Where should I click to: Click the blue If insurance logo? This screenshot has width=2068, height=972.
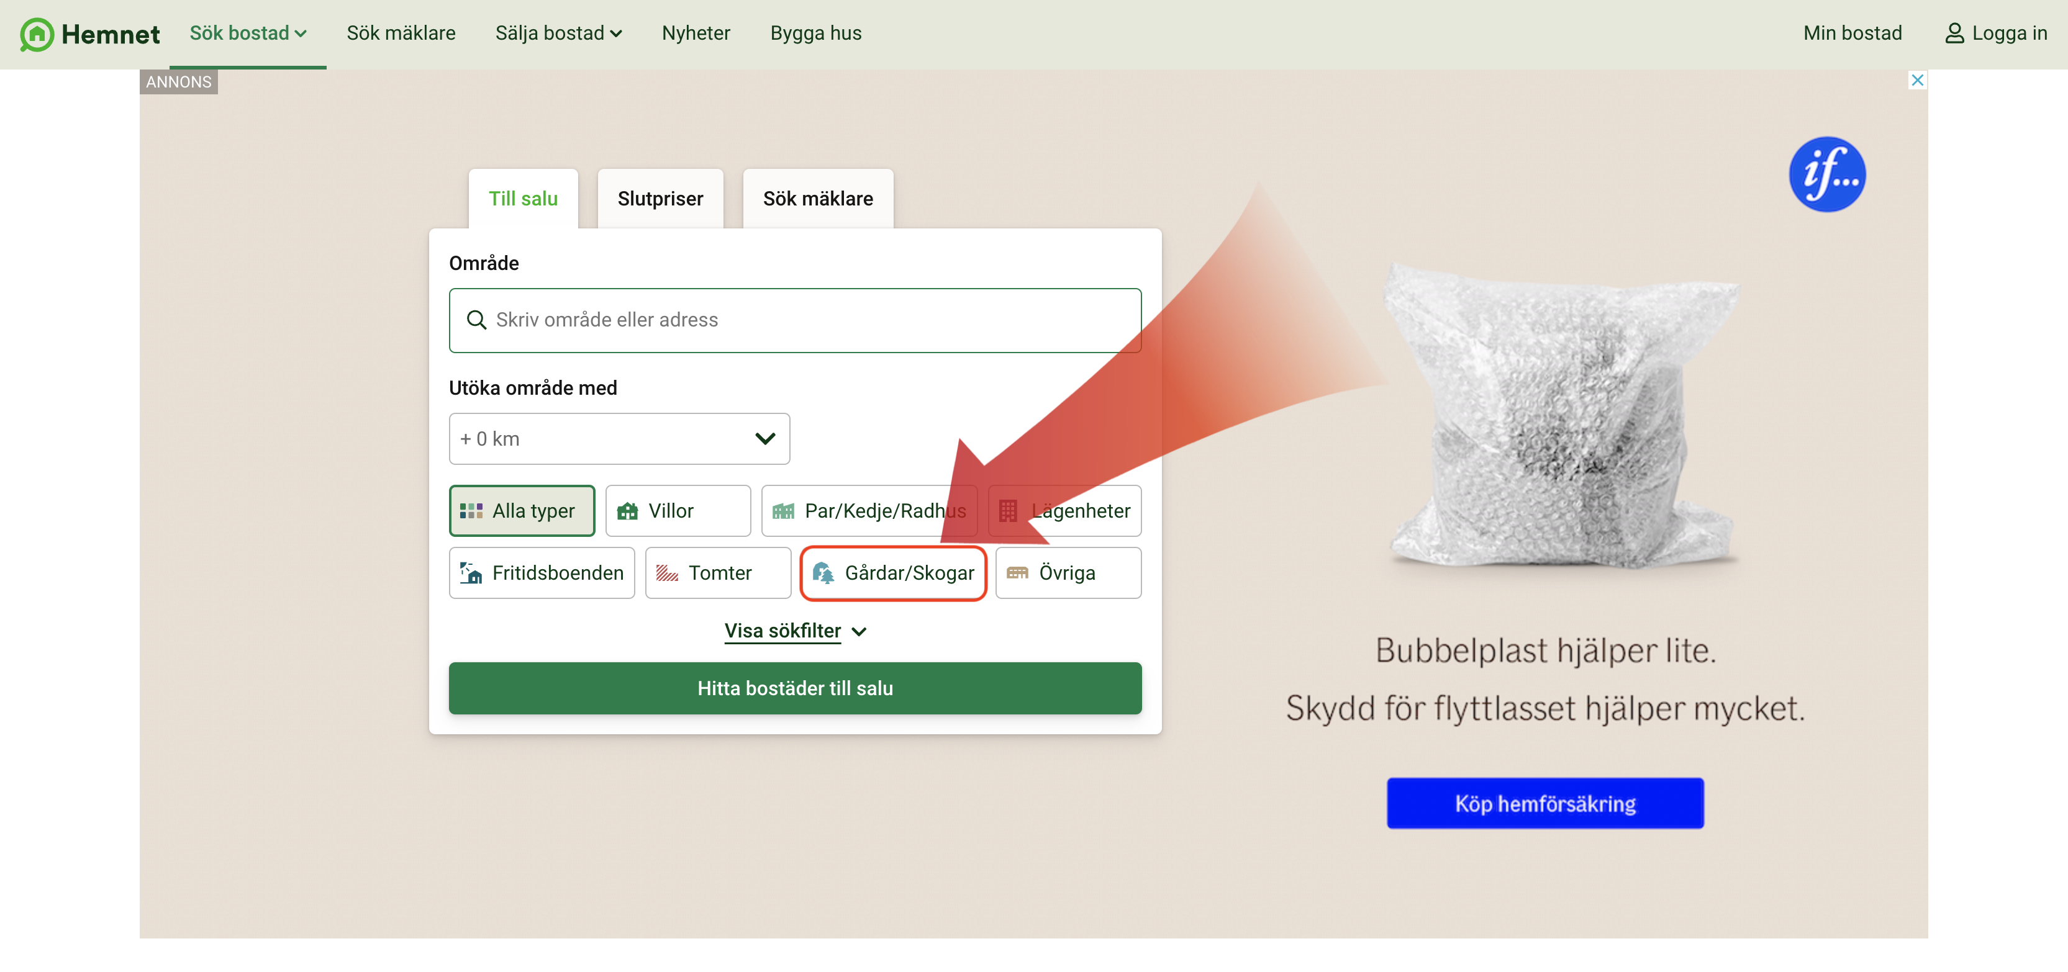(x=1826, y=174)
